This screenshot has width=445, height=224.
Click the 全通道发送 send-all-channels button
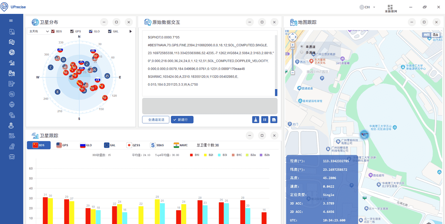pos(155,119)
